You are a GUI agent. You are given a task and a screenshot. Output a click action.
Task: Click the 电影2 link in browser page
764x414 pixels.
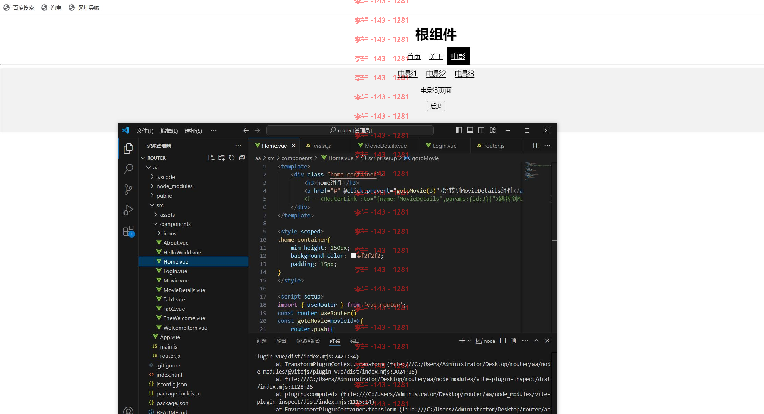click(x=436, y=74)
